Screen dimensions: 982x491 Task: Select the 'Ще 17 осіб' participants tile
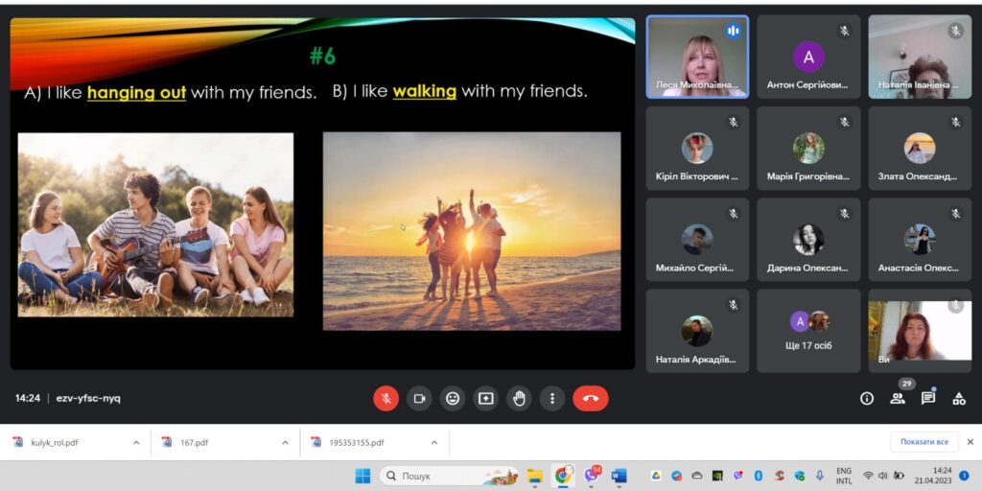(x=808, y=332)
